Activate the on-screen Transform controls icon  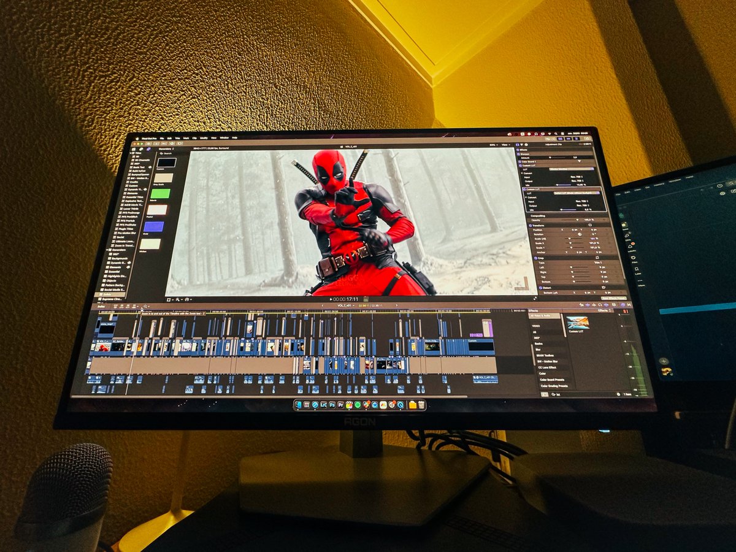point(590,225)
